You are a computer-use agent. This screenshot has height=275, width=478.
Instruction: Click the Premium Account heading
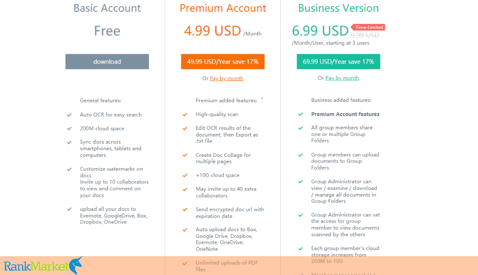point(223,8)
